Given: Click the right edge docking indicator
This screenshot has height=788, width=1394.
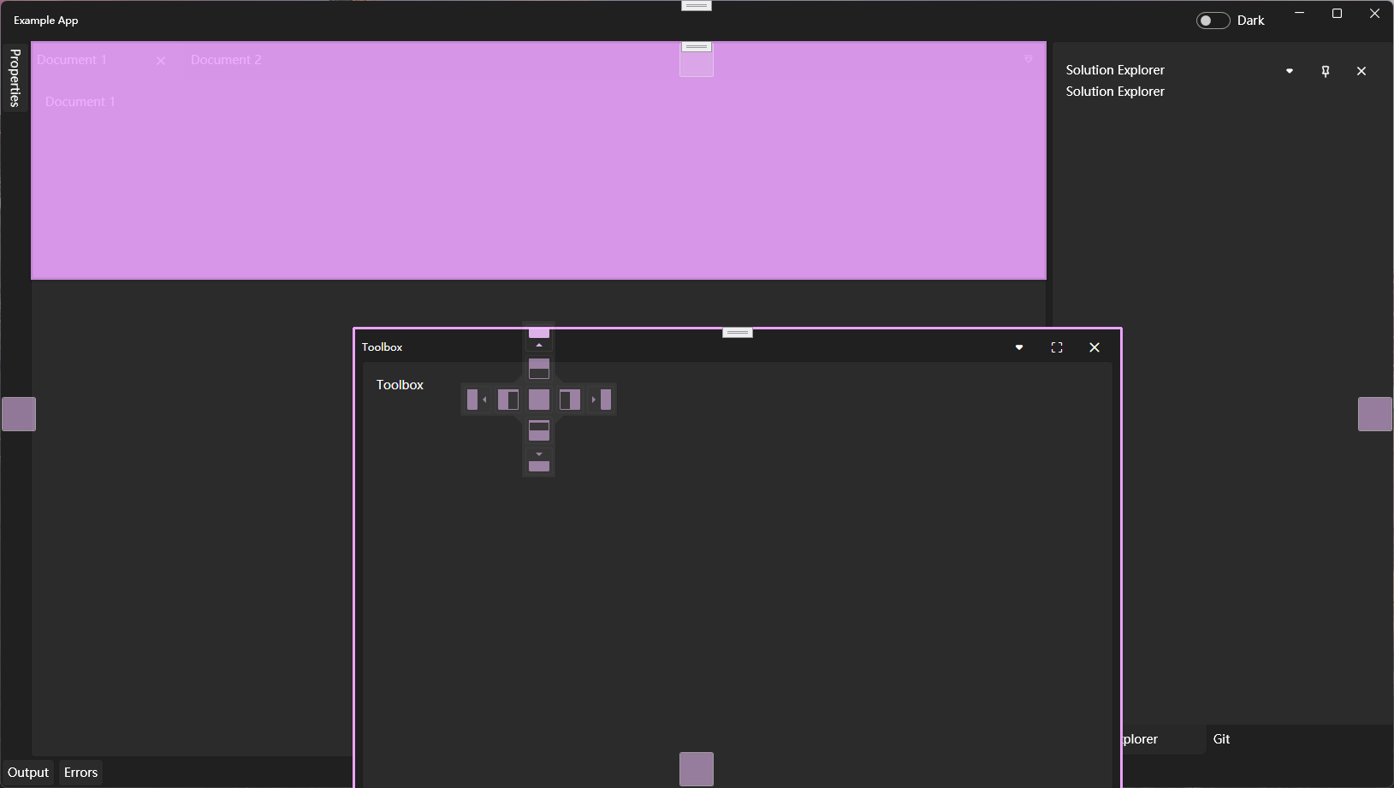Looking at the screenshot, I should 1374,414.
